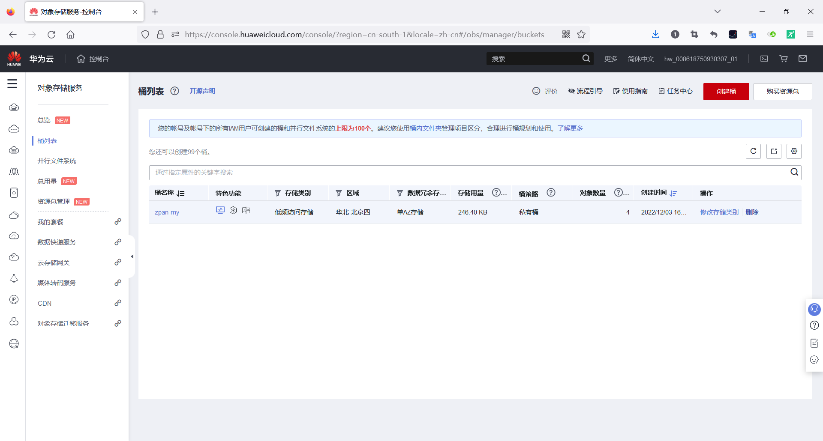Viewport: 823px width, 441px height.
Task: Select 总用量 in the sidebar
Action: (47, 181)
